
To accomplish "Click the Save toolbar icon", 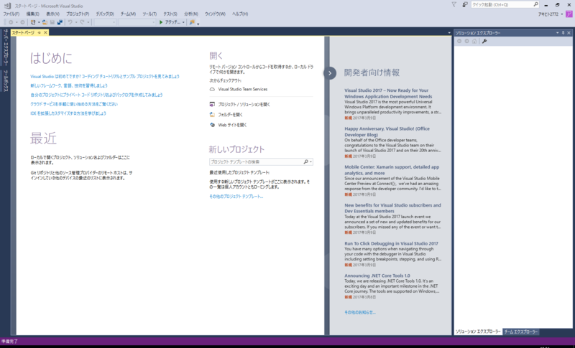I will (52, 22).
